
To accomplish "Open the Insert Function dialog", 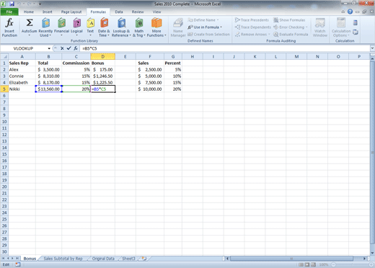I will [9, 27].
